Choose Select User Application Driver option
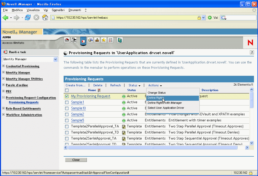Screen dimensions: 258x176 [x=166, y=108]
